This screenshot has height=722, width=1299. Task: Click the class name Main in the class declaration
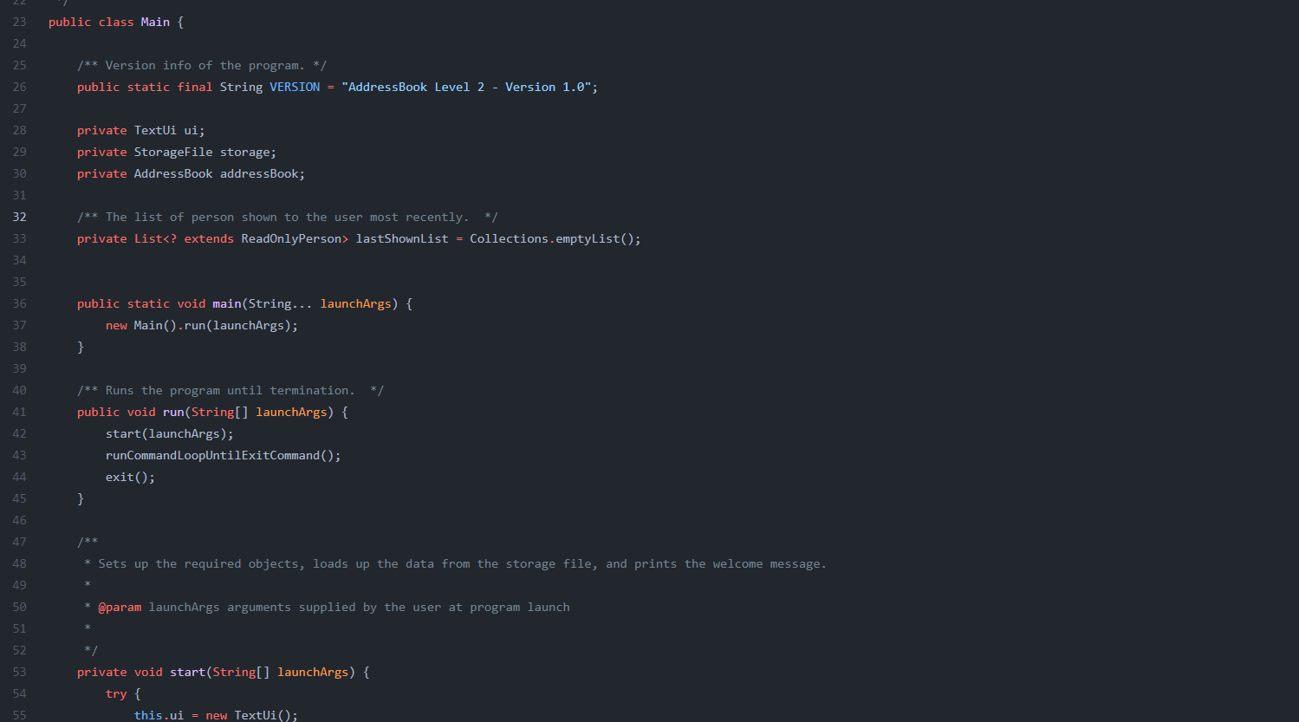coord(155,22)
